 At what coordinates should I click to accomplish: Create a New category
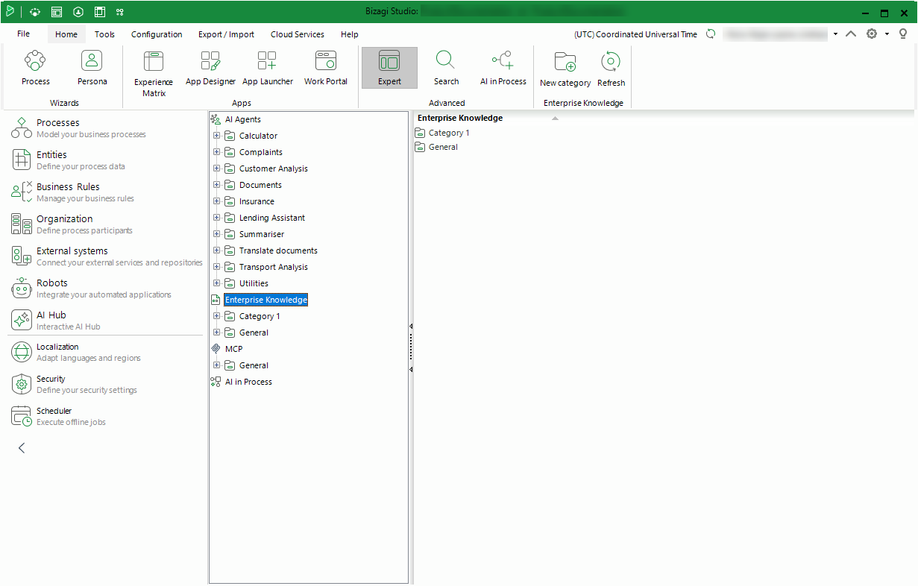coord(565,69)
